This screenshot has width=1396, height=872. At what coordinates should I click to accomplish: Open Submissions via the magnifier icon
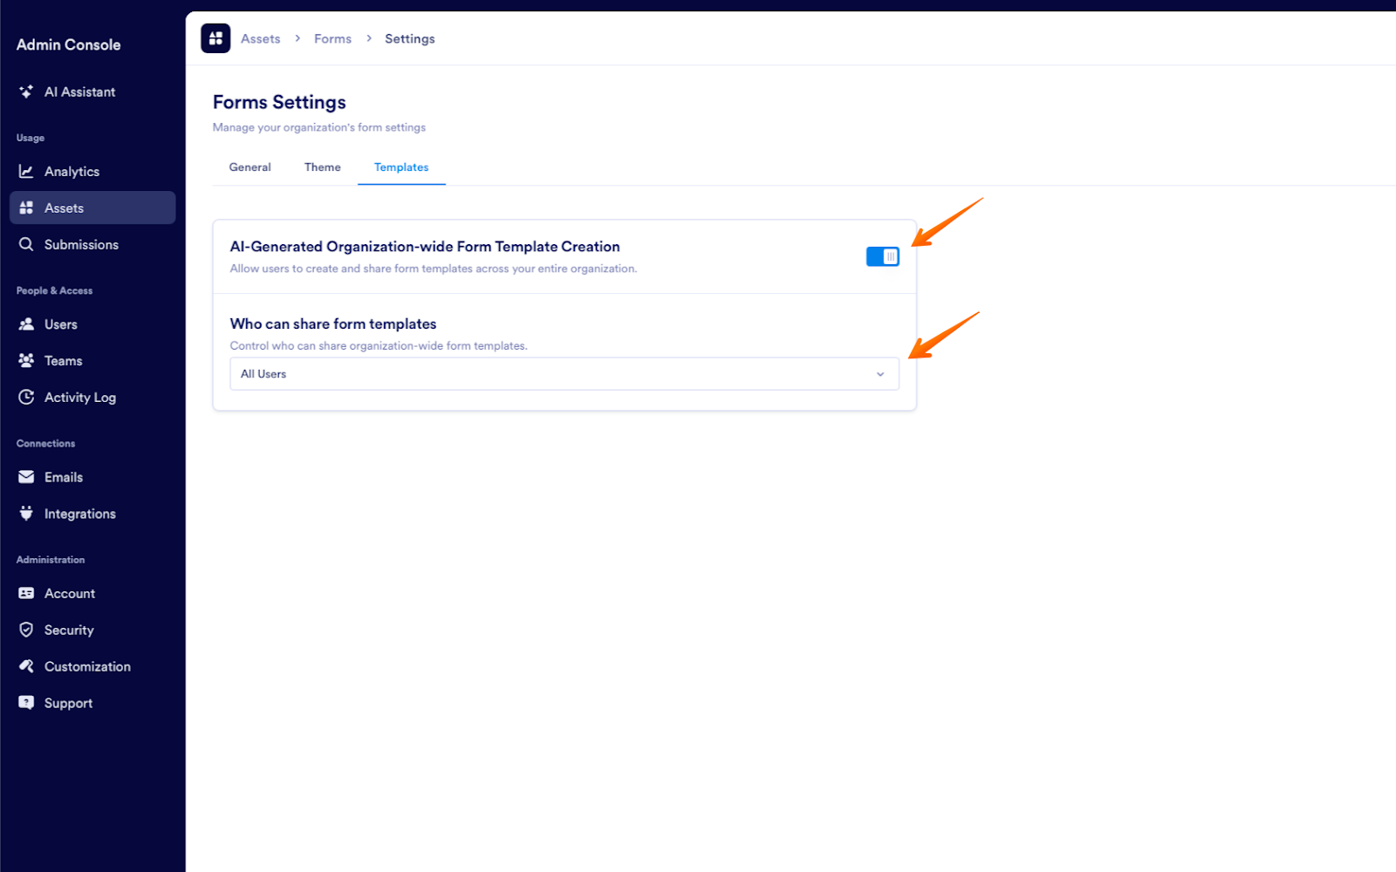point(26,244)
